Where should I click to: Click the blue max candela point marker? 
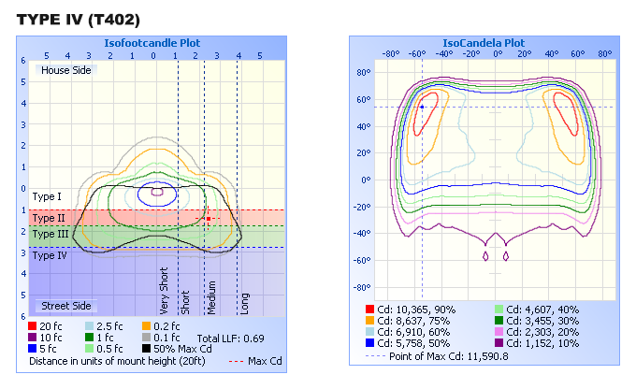tap(421, 107)
